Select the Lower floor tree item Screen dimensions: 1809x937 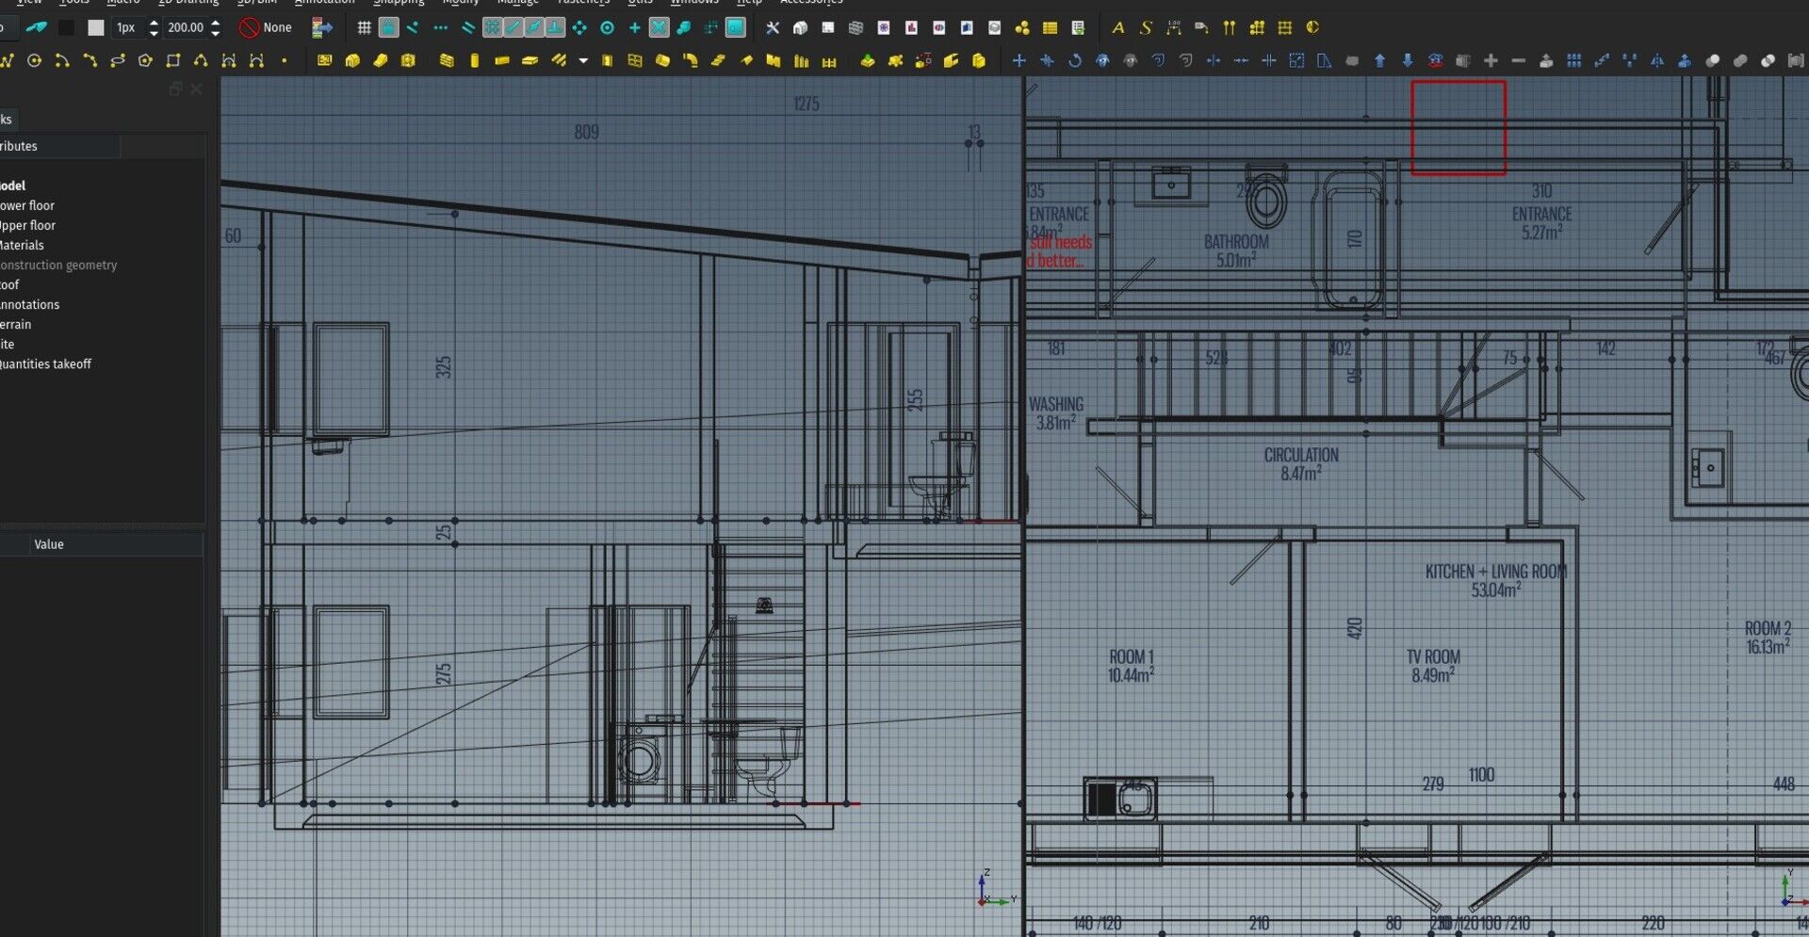click(x=27, y=205)
